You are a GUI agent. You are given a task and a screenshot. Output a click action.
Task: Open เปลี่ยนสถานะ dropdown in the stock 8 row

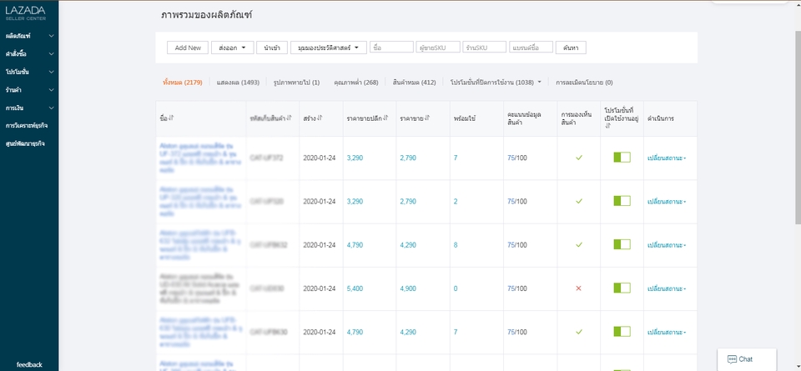click(667, 245)
